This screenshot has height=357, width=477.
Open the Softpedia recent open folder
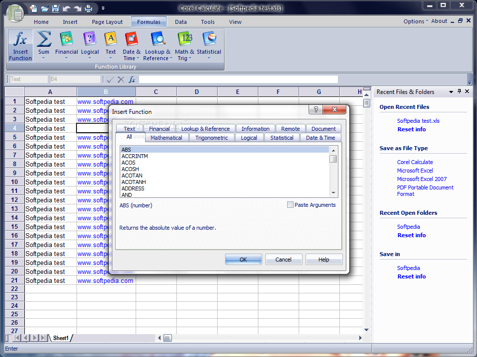point(408,227)
